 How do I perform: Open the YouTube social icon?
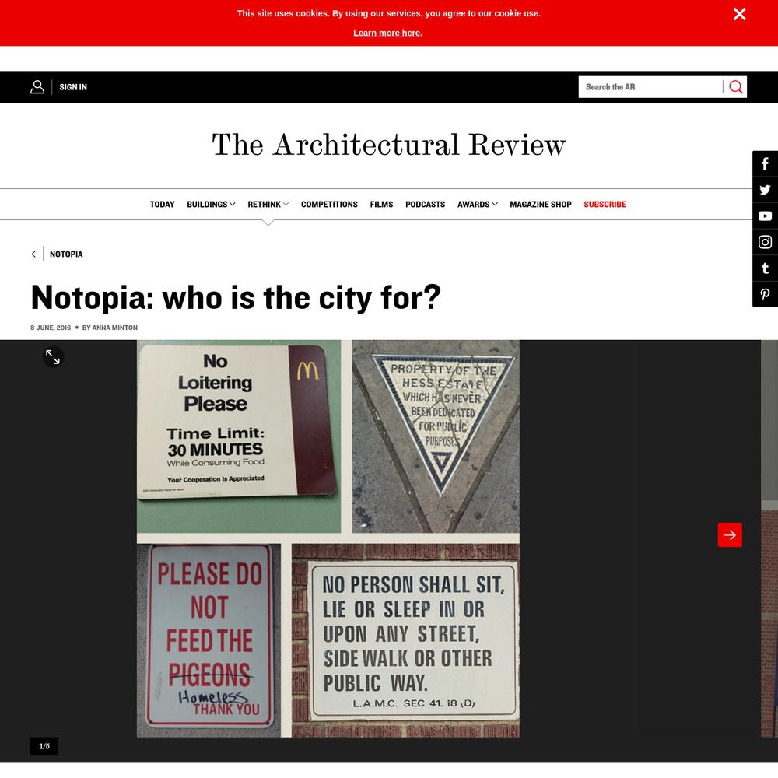(765, 216)
